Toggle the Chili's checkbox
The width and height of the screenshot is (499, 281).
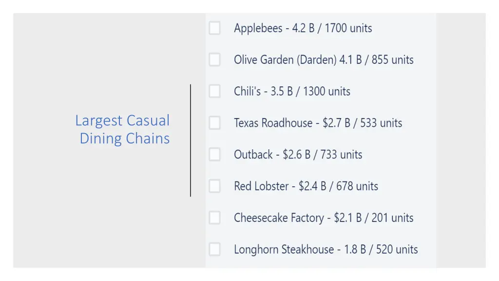pos(214,91)
